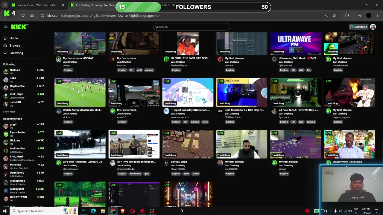Open the Chrome profile circle icon
This screenshot has width=383, height=215.
tap(369, 16)
